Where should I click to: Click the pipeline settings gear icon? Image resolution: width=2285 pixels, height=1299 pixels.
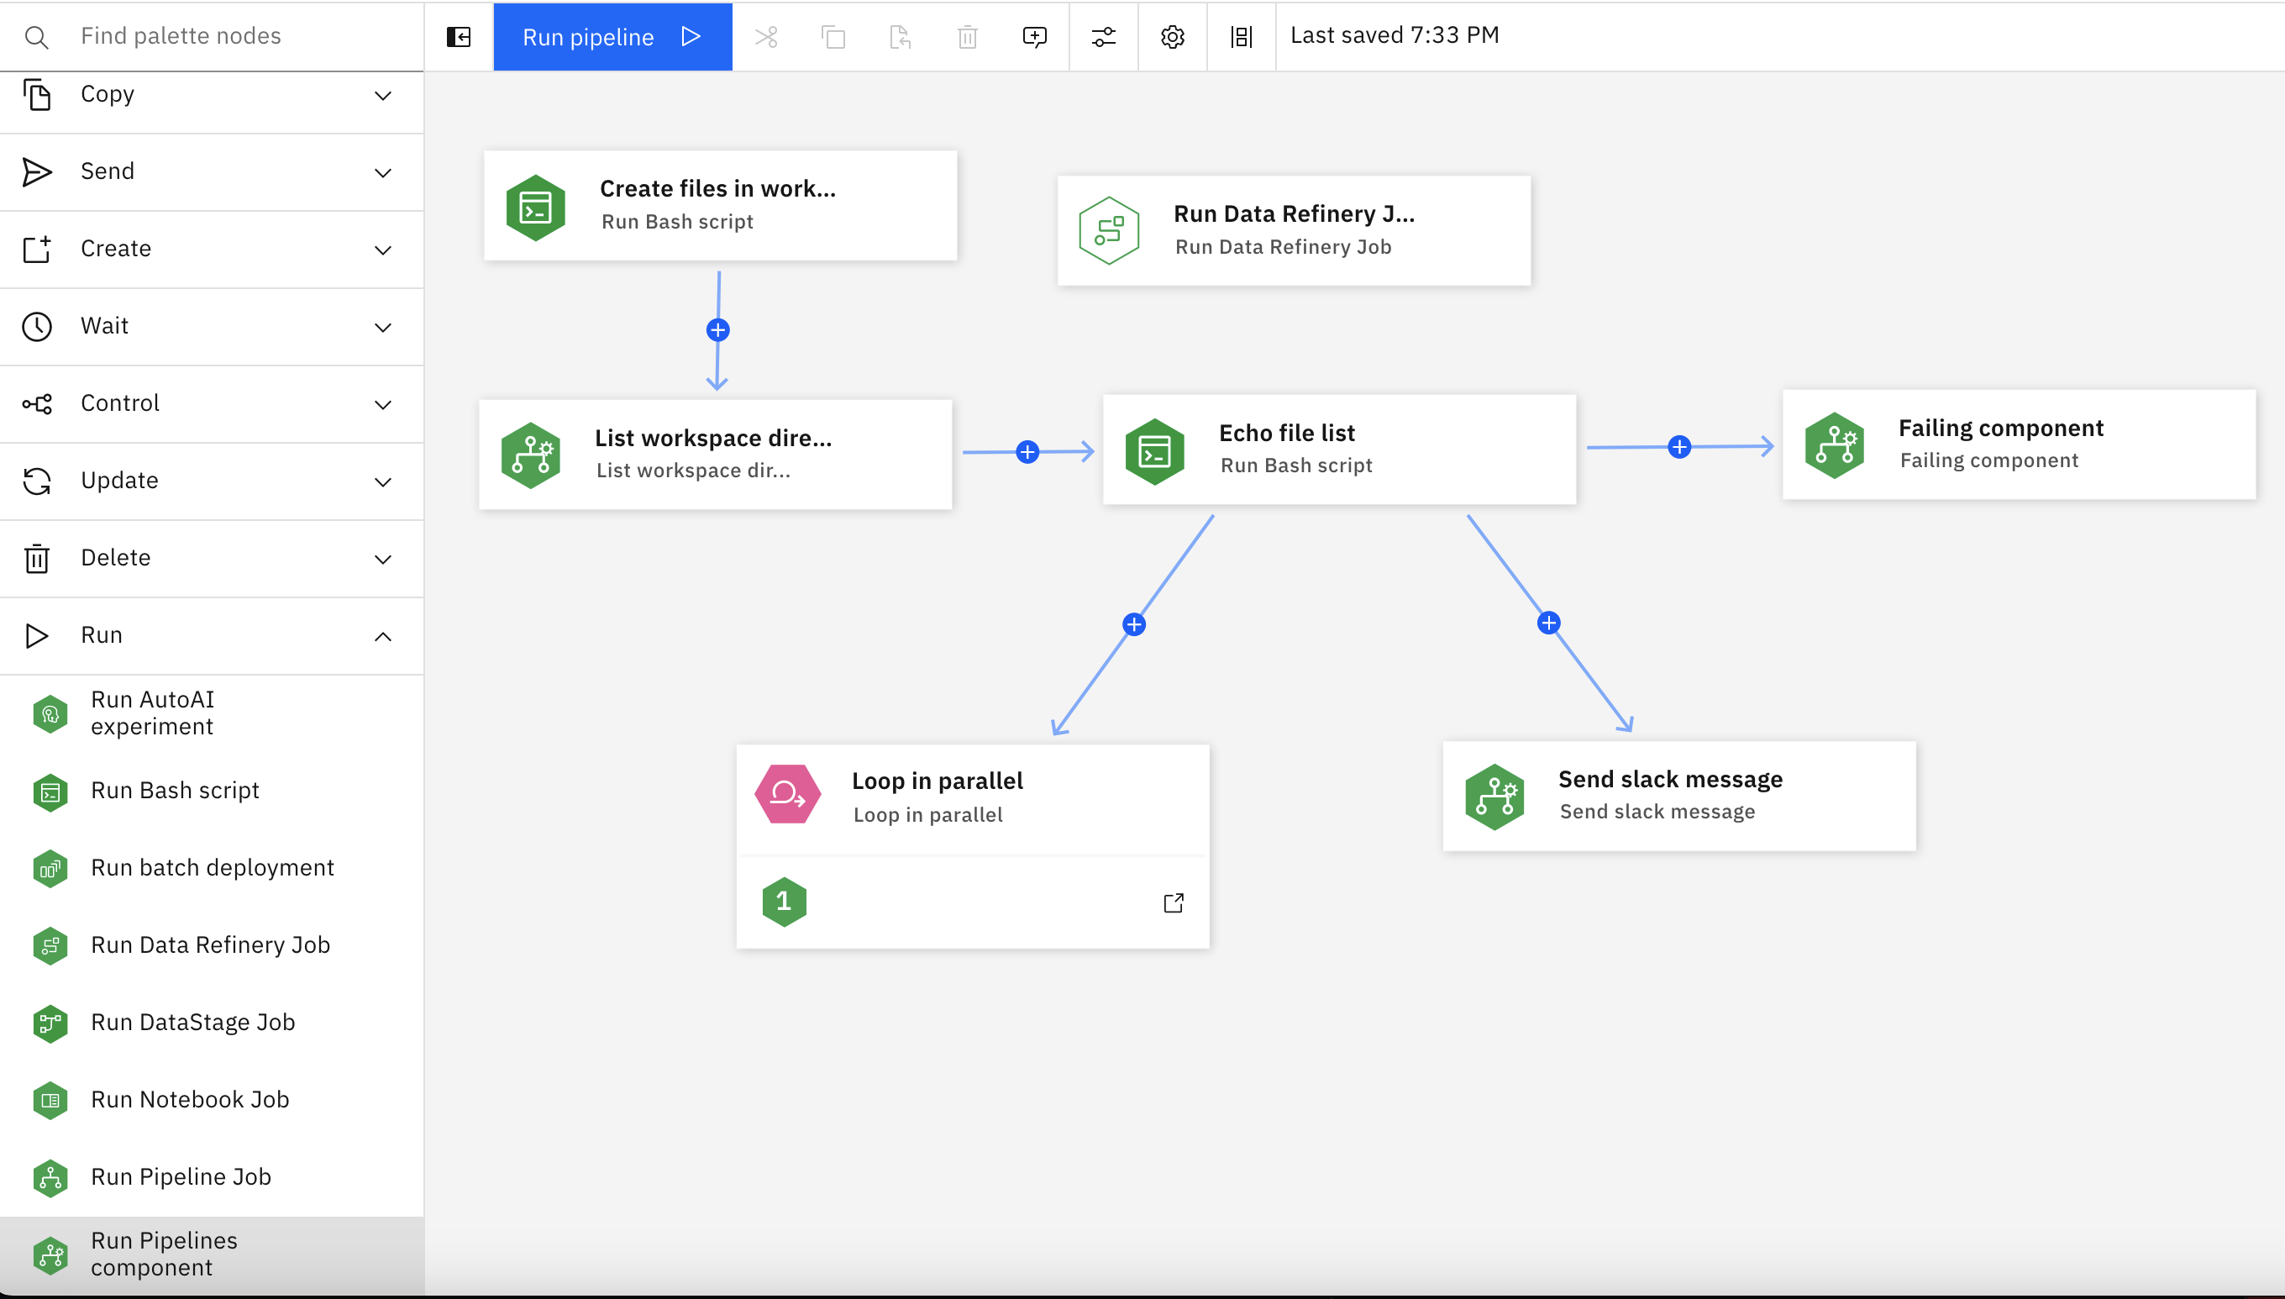[1172, 34]
